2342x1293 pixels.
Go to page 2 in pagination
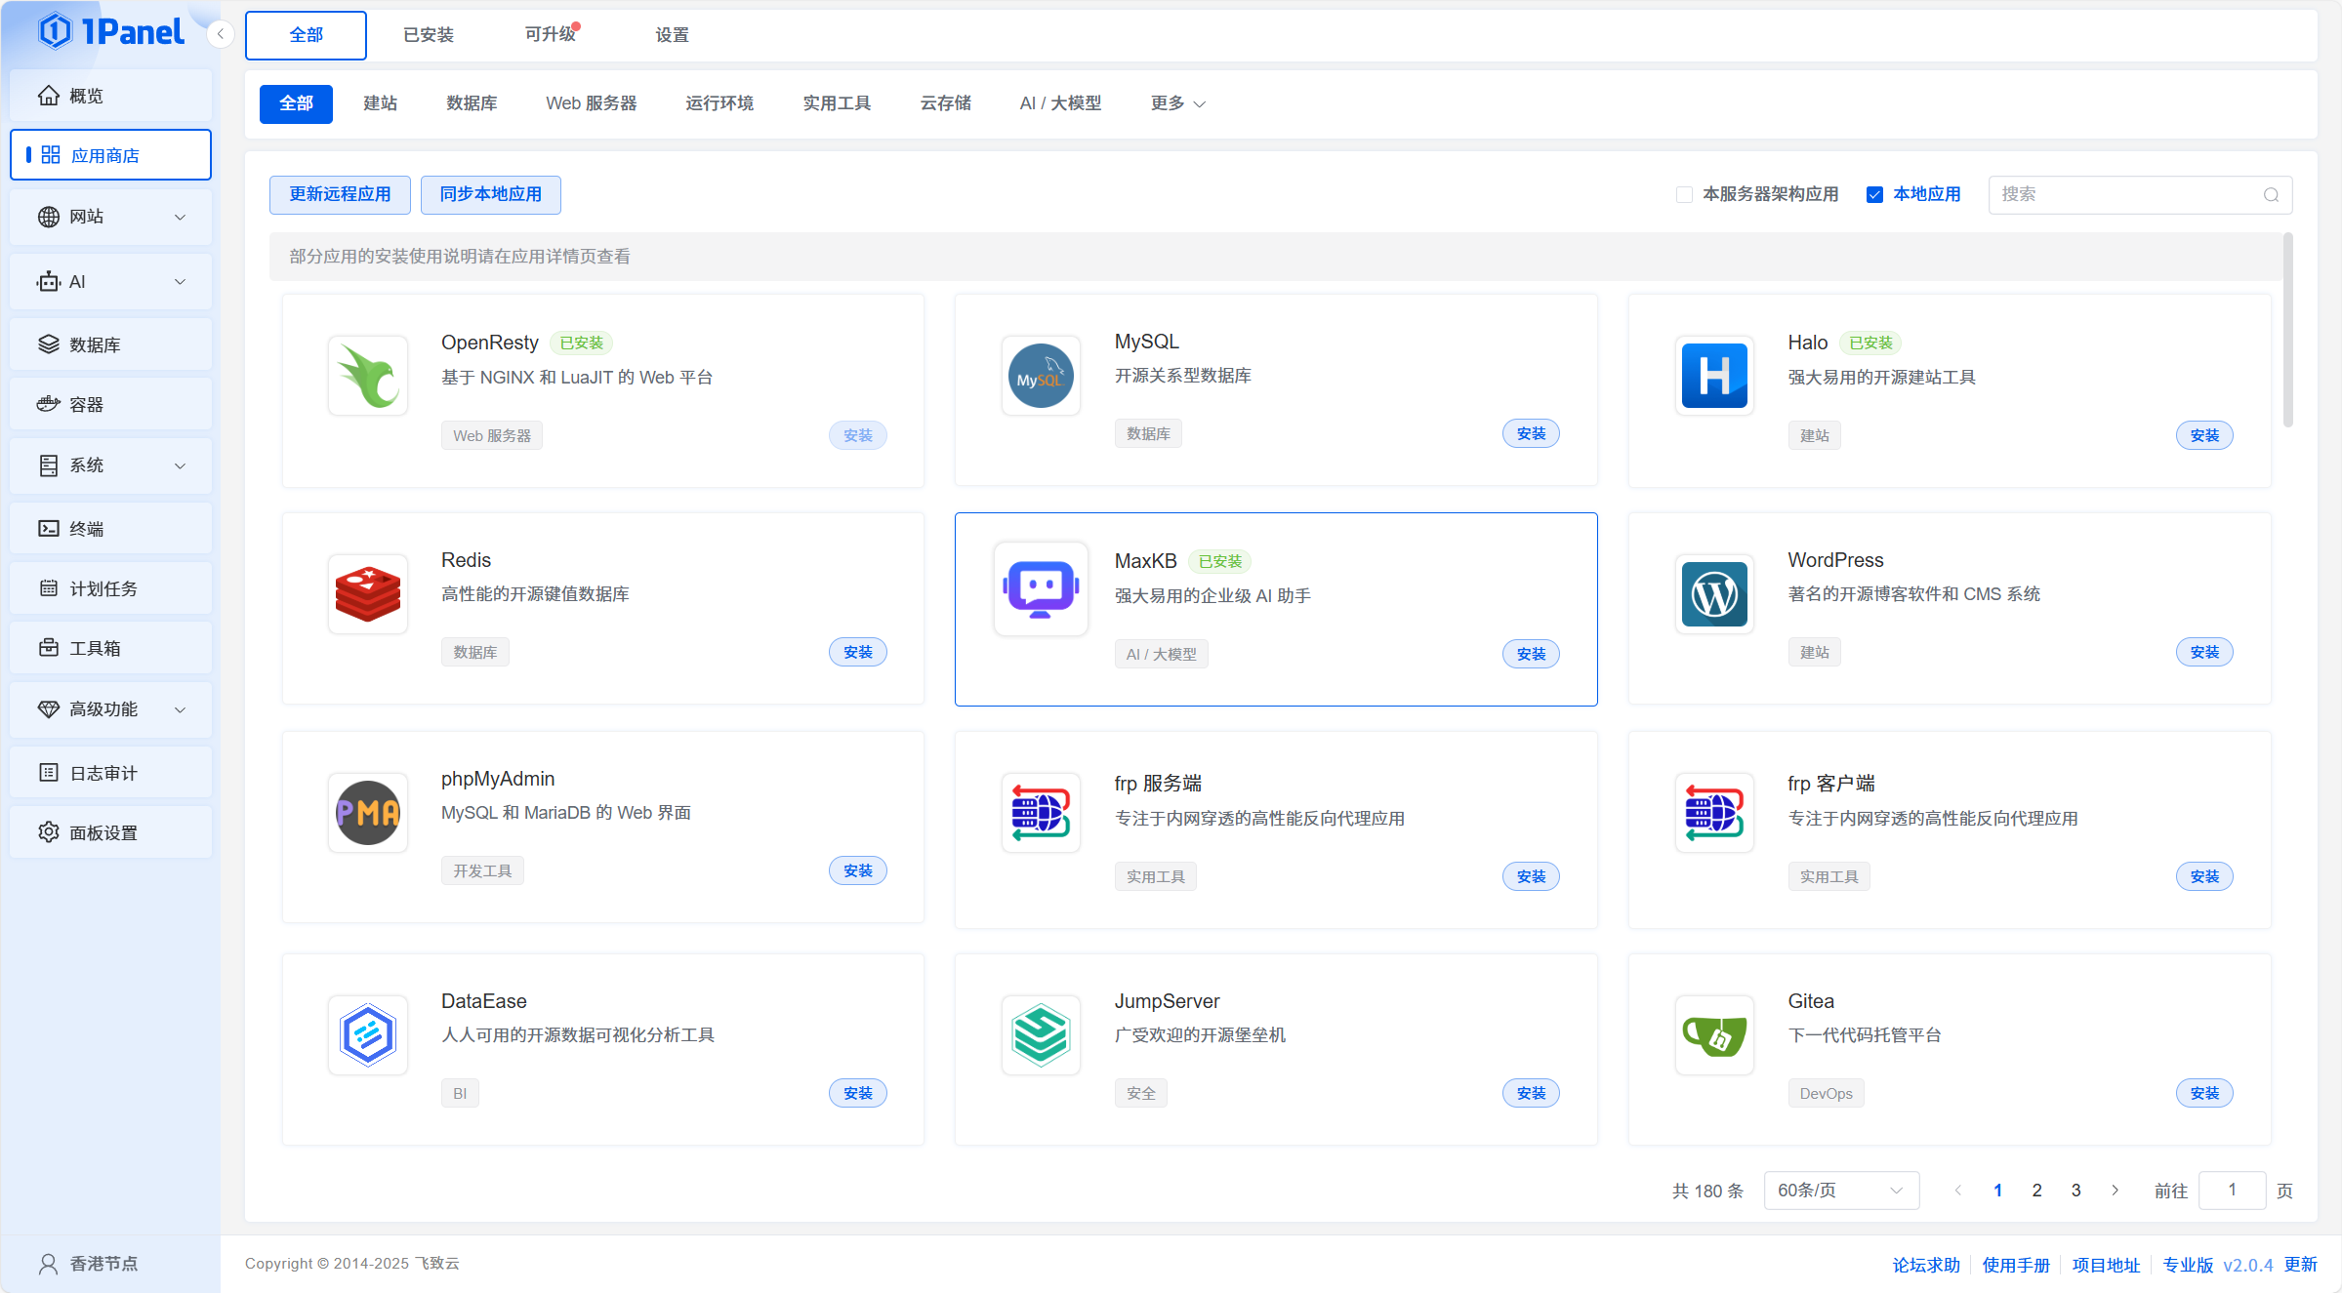[x=2036, y=1191]
